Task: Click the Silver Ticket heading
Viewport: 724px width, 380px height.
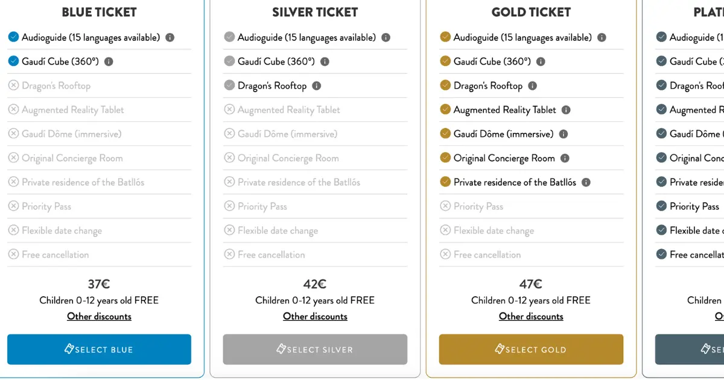Action: pos(315,12)
